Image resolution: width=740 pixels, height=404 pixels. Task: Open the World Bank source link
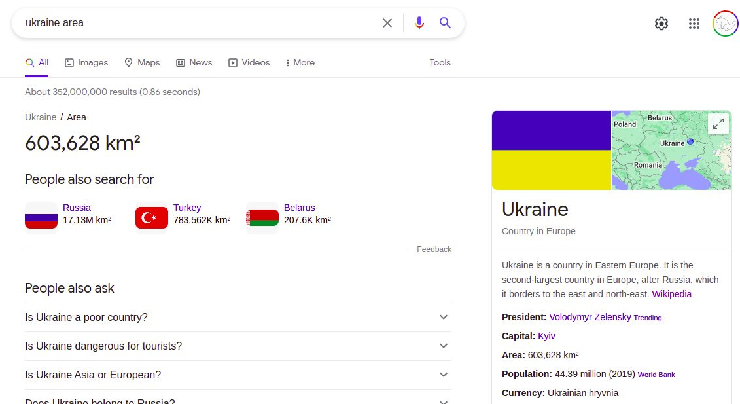[x=656, y=375]
